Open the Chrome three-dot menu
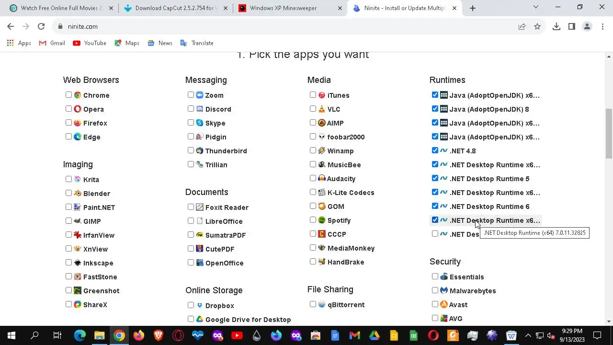The width and height of the screenshot is (613, 345). coord(602,26)
